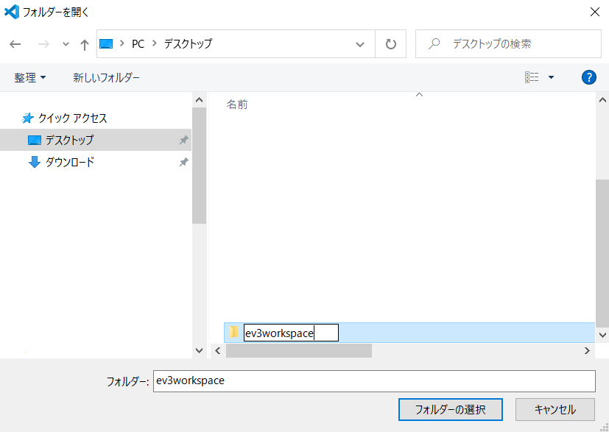The image size is (609, 432).
Task: Click the Forward navigation arrow
Action: pos(43,44)
